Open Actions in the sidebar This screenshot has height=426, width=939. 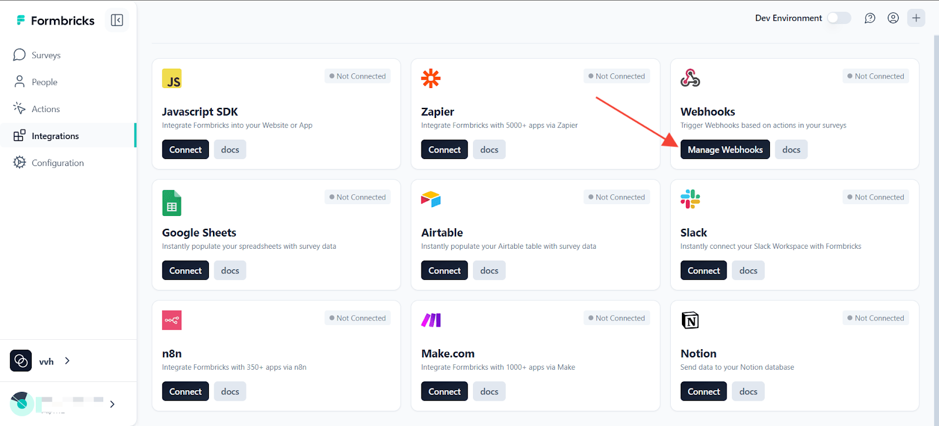tap(68, 109)
